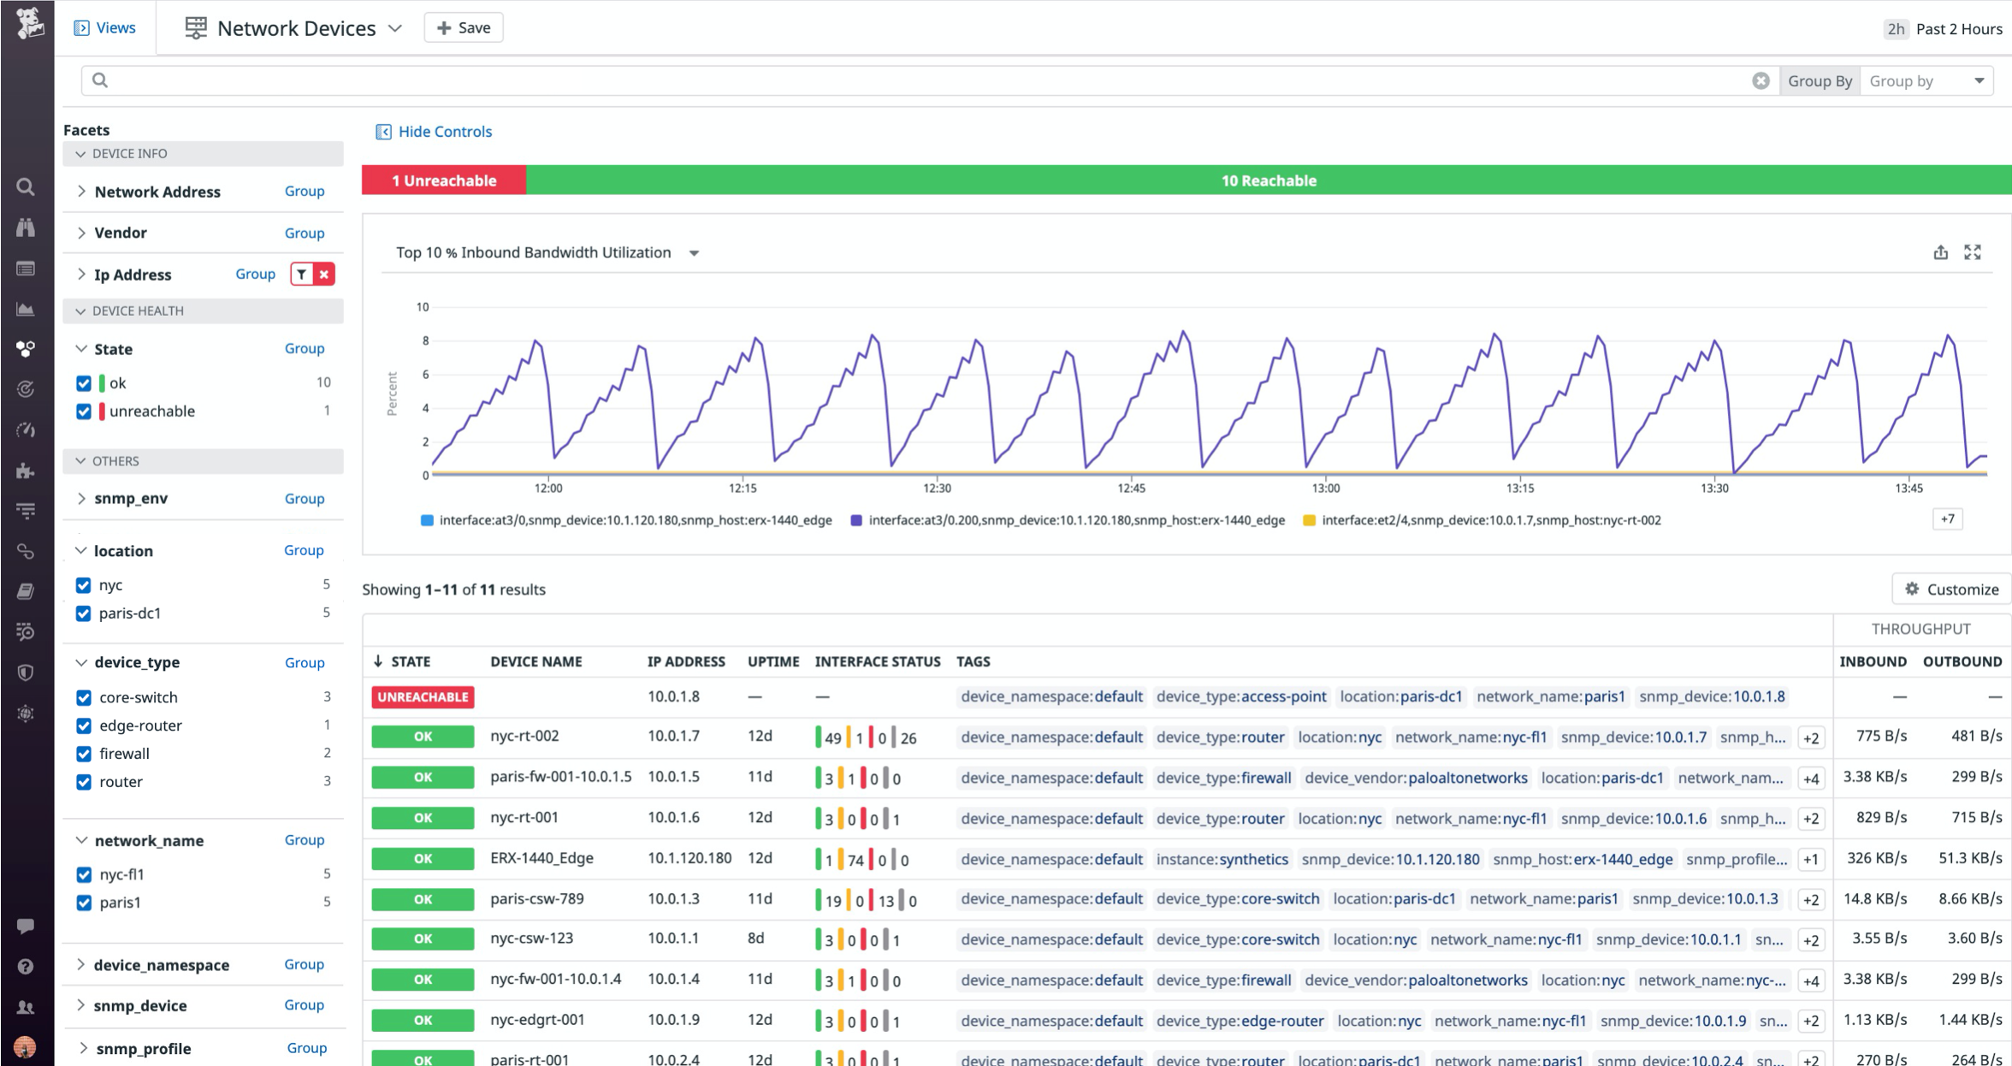Open Watchdog from the sidebar binoculars icon
The height and width of the screenshot is (1066, 2012).
point(26,228)
